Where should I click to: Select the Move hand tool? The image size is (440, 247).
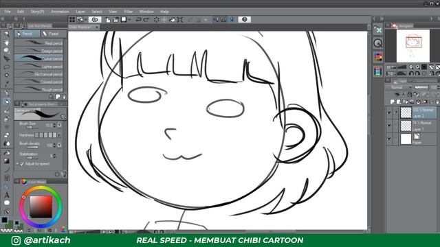point(7,43)
